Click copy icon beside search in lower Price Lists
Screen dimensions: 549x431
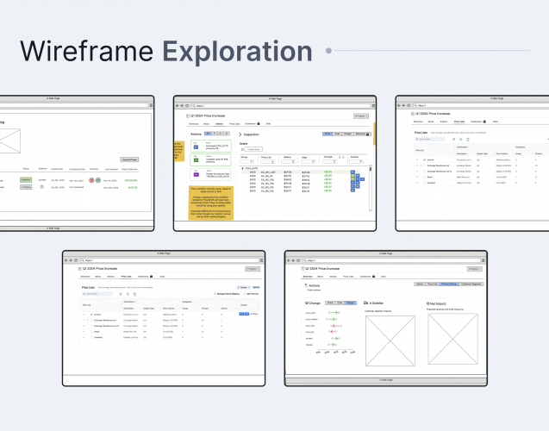(x=128, y=294)
